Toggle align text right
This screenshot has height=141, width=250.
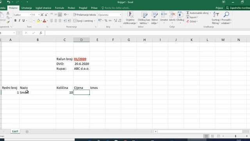[60, 21]
